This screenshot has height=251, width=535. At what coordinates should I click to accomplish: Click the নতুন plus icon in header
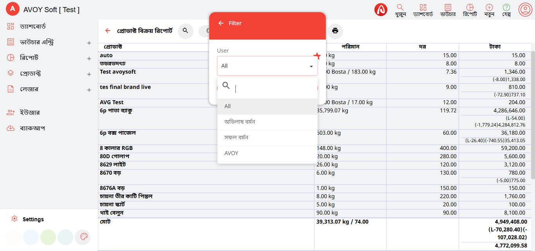point(489,10)
